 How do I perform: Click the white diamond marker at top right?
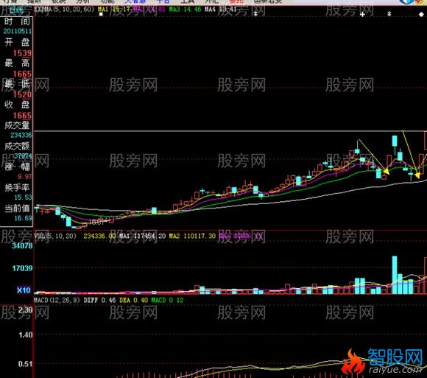click(421, 14)
